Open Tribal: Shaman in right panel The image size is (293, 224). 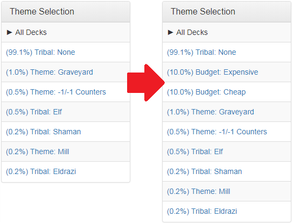[205, 172]
